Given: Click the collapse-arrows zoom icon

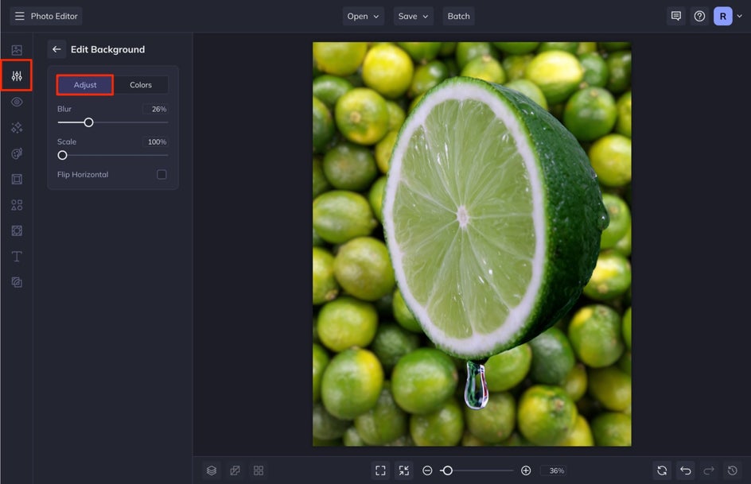Looking at the screenshot, I should point(404,470).
